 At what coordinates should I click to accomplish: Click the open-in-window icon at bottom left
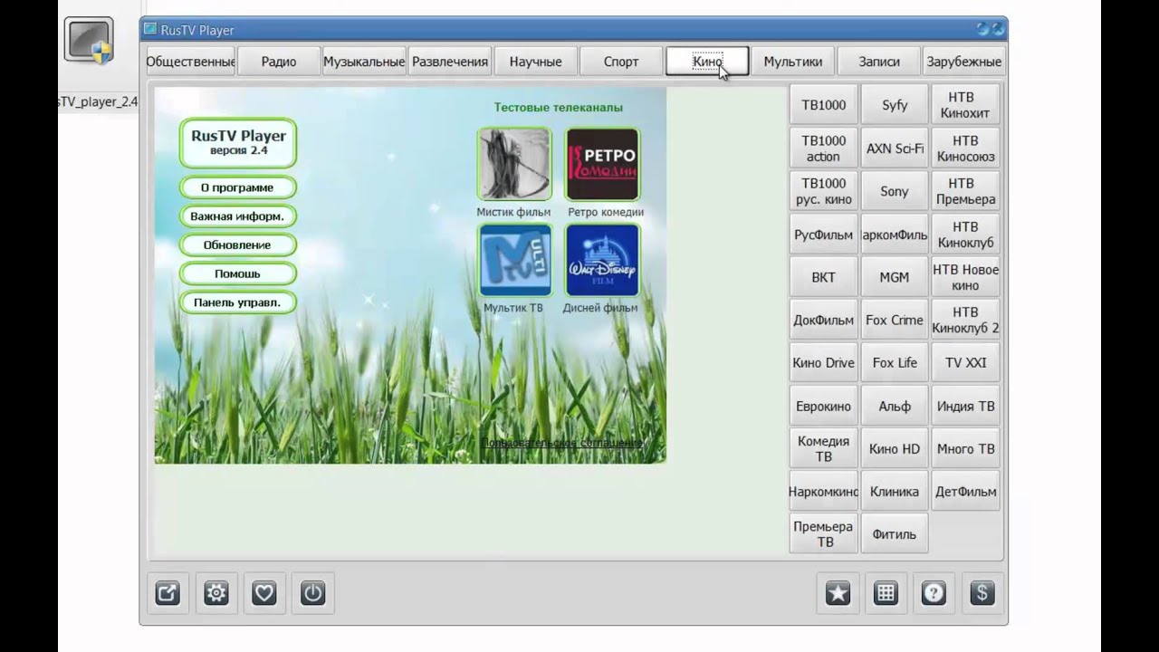[x=168, y=593]
